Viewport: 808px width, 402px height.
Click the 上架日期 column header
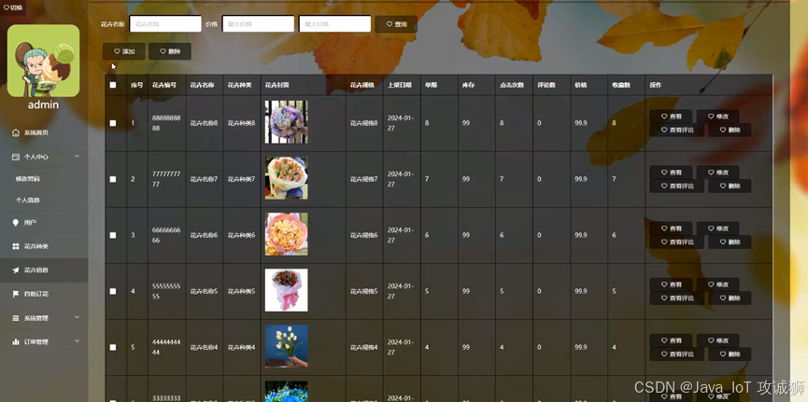400,85
